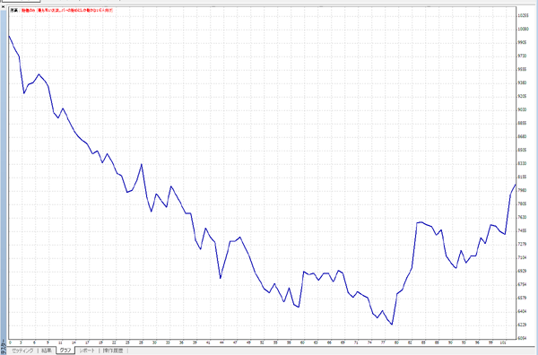Image resolution: width=538 pixels, height=355 pixels.
Task: Switch to the 結果 tab
Action: [47, 351]
